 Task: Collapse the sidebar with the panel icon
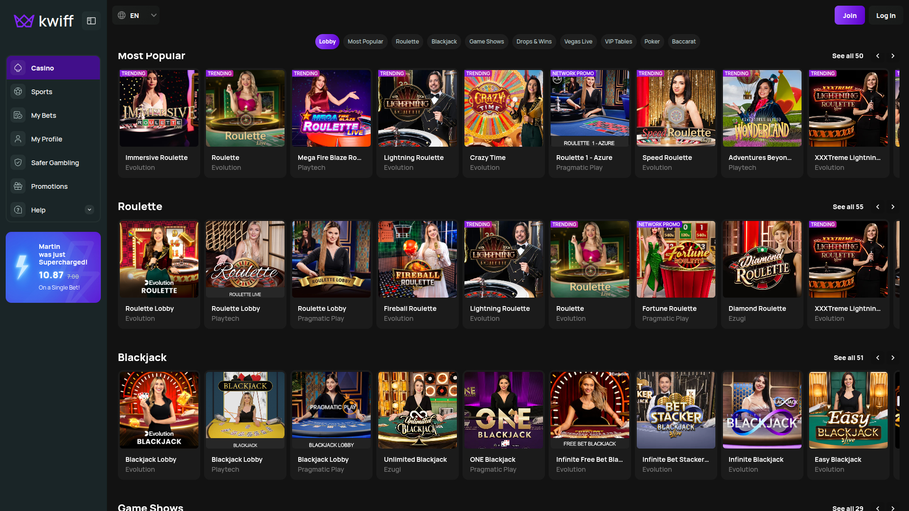click(x=91, y=20)
